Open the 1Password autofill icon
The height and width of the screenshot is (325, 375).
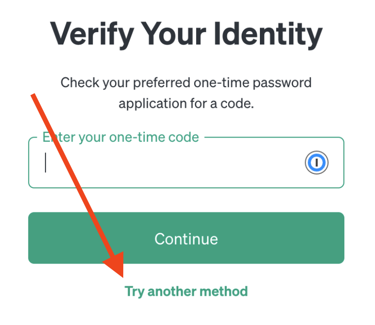[x=316, y=162]
